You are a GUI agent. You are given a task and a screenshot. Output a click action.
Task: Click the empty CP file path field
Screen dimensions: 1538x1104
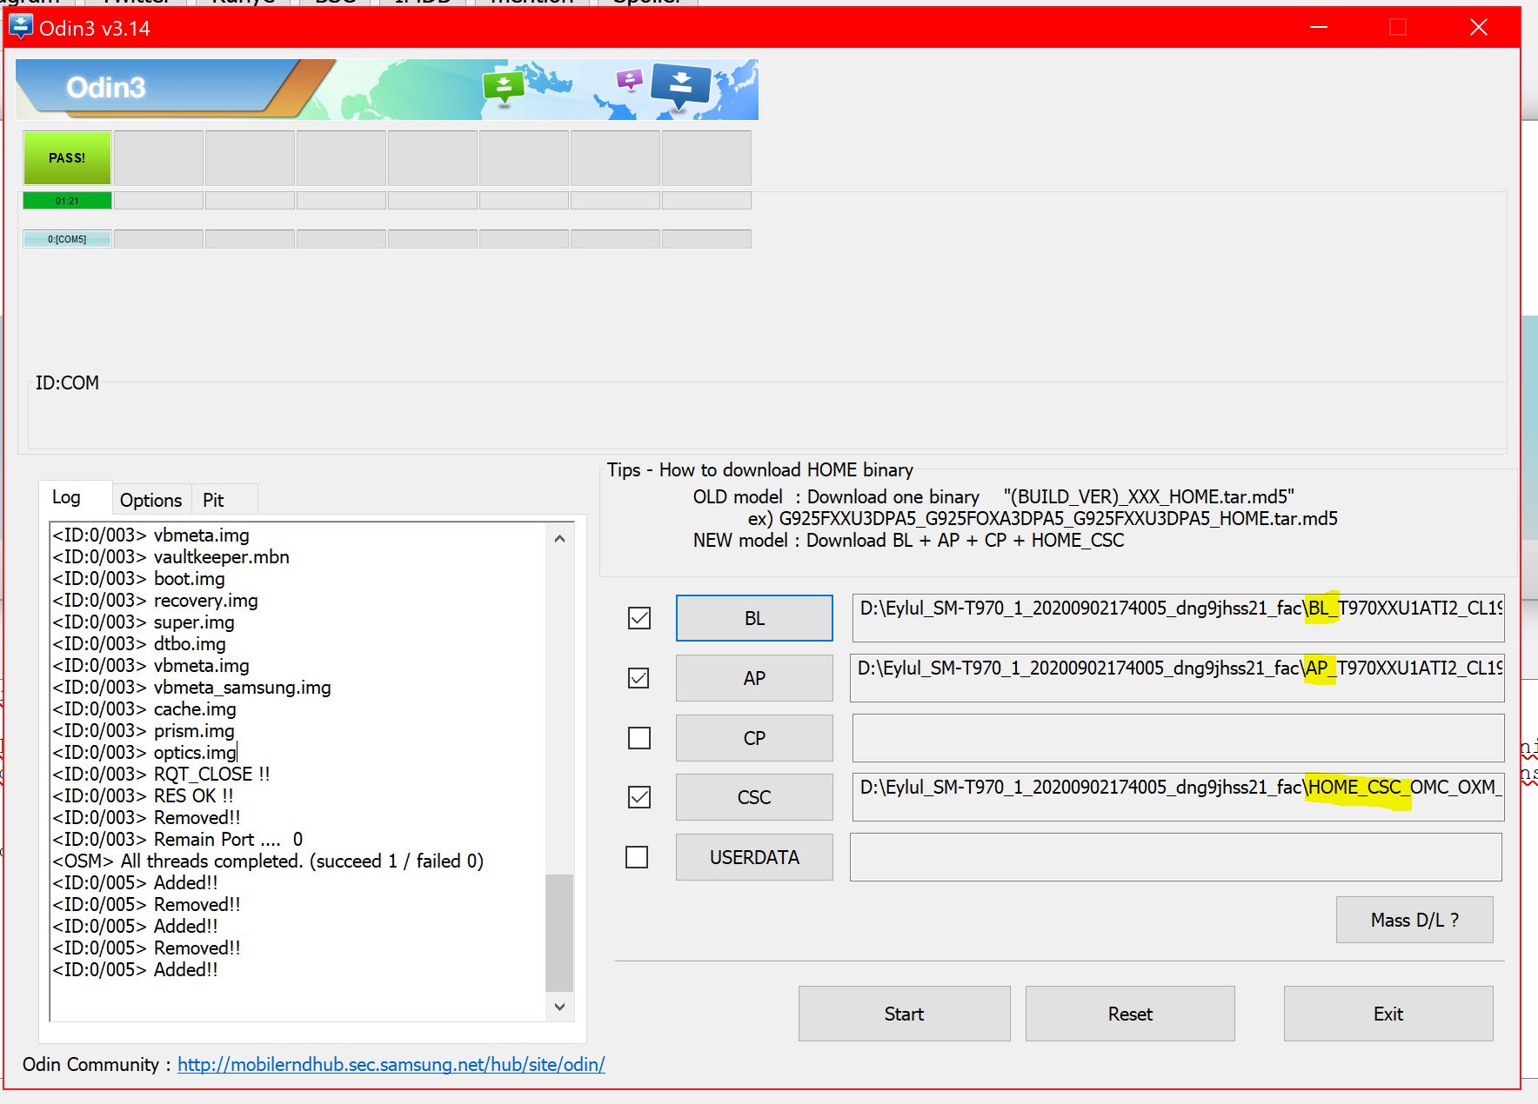1179,738
